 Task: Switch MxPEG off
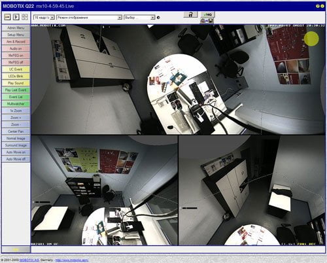[x=16, y=62]
